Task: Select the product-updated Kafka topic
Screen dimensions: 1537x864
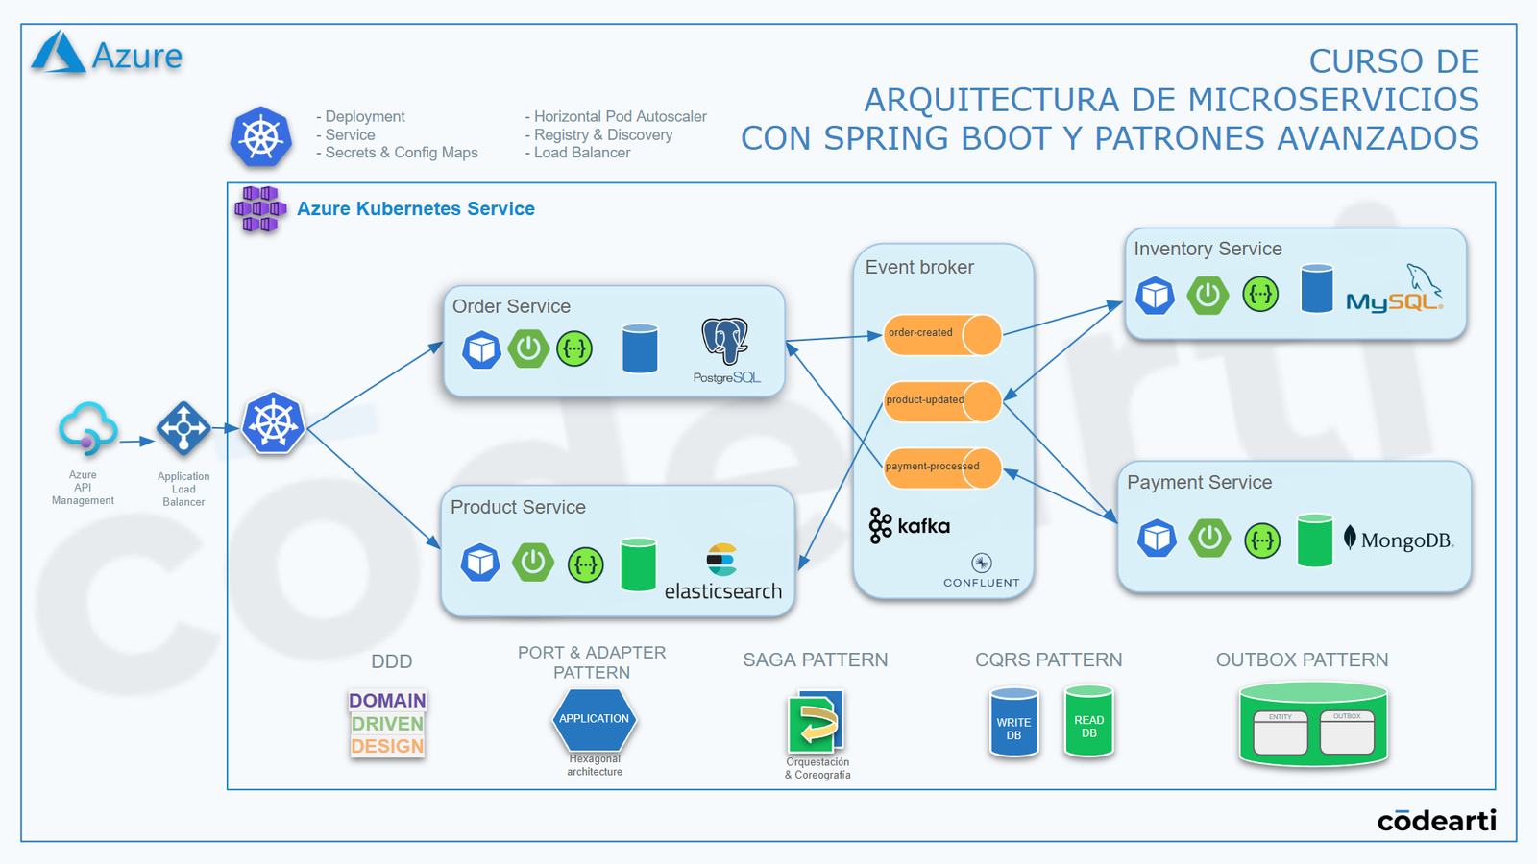Action: pos(942,401)
